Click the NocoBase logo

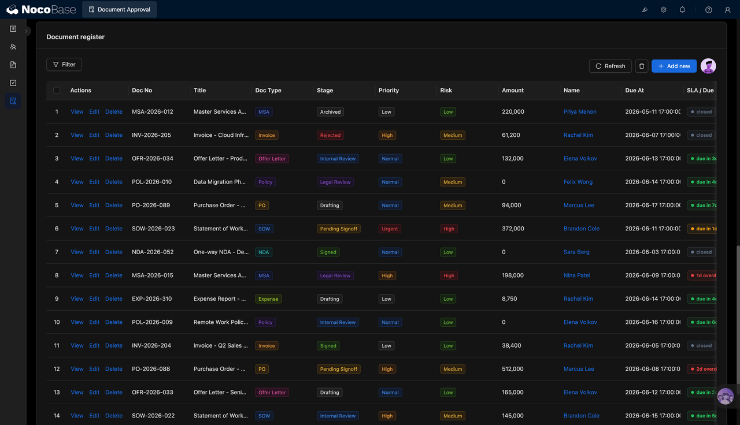pos(41,9)
